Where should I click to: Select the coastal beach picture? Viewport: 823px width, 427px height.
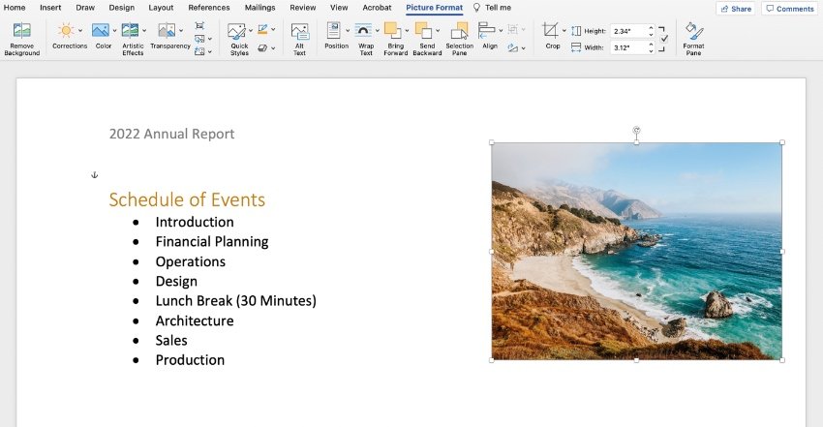tap(637, 252)
